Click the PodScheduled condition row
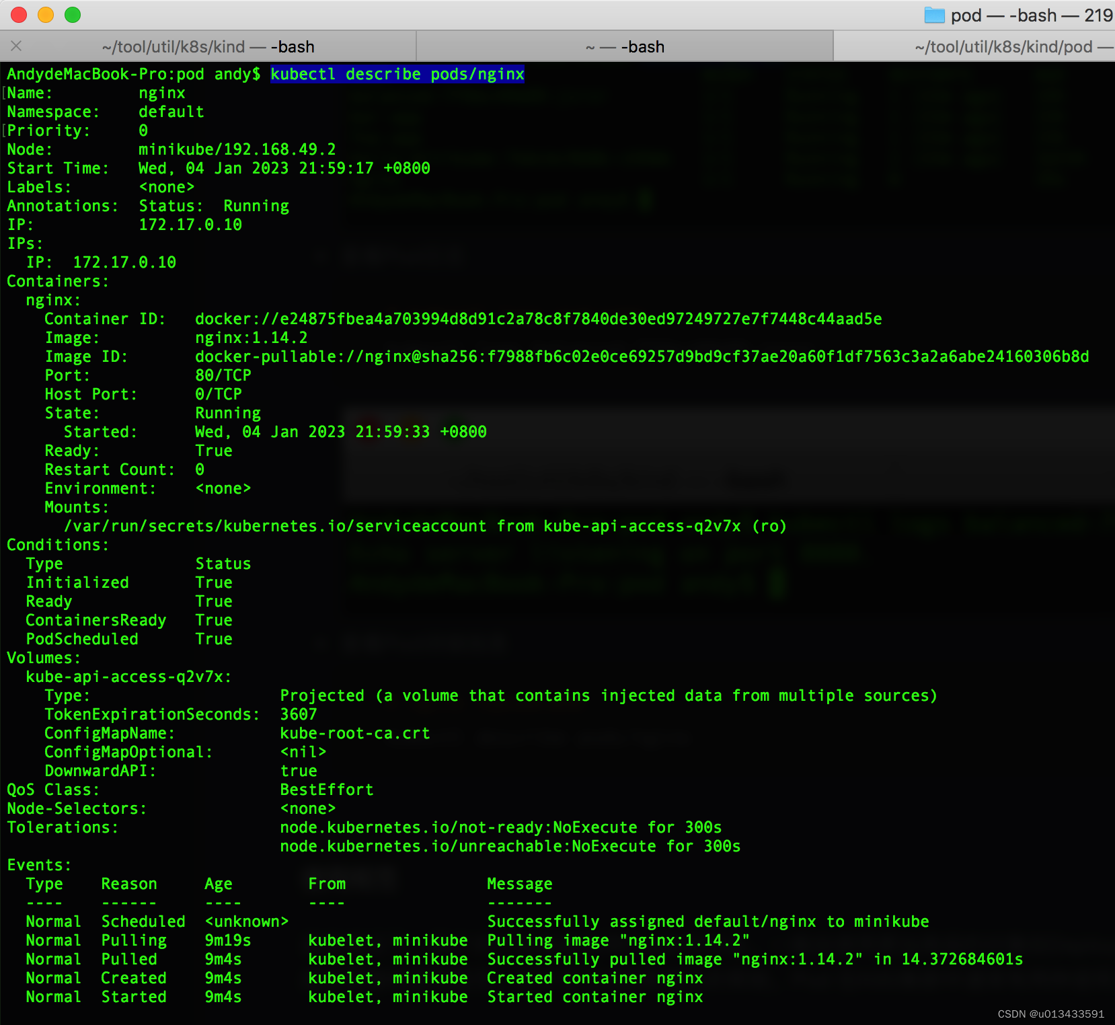 pyautogui.click(x=129, y=639)
